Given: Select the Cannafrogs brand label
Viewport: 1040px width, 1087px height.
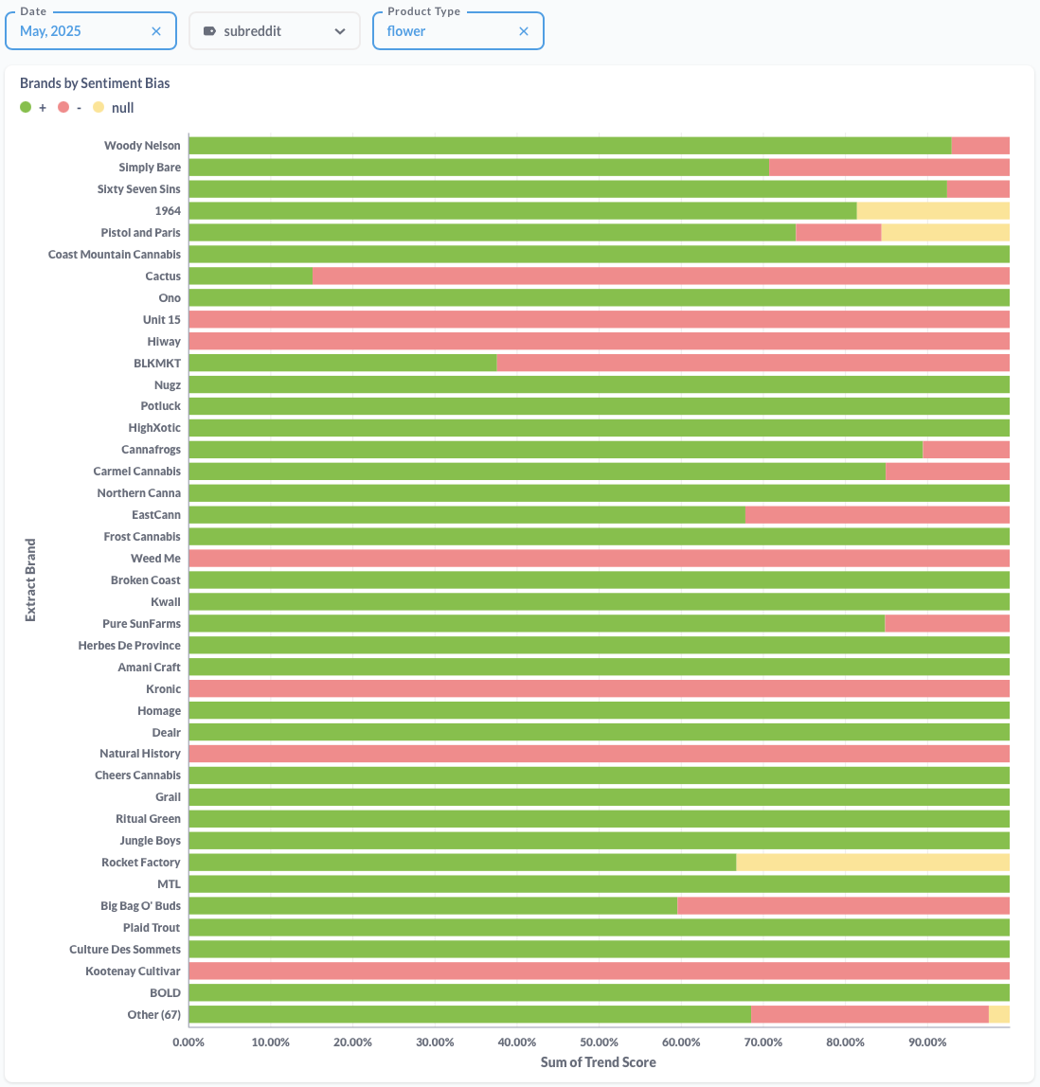Looking at the screenshot, I should [x=152, y=449].
